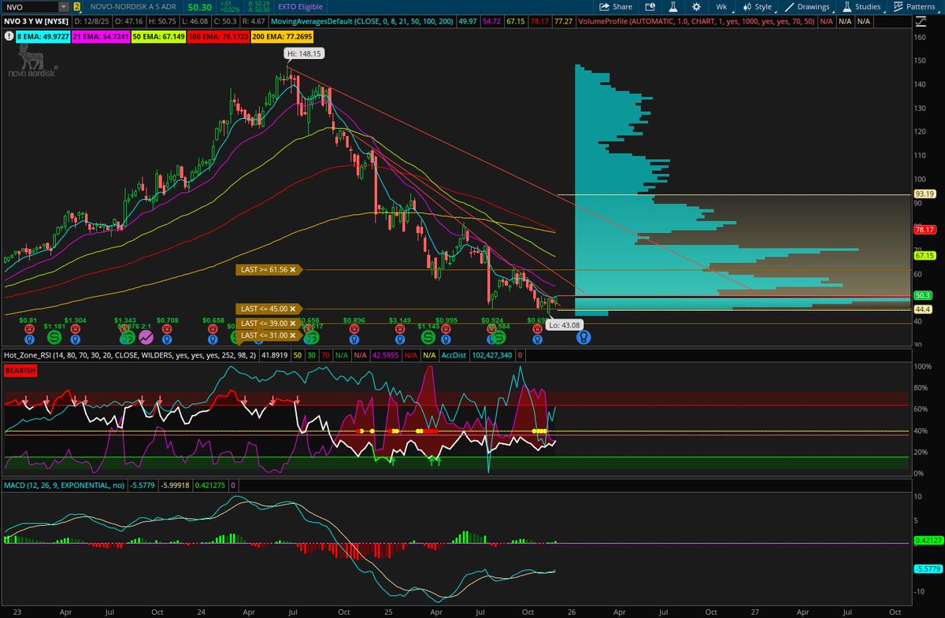Click the 67.15 price axis label
This screenshot has height=618, width=945.
click(x=924, y=255)
